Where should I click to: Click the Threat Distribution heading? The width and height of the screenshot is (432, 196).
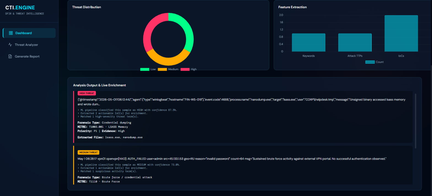pyautogui.click(x=86, y=7)
